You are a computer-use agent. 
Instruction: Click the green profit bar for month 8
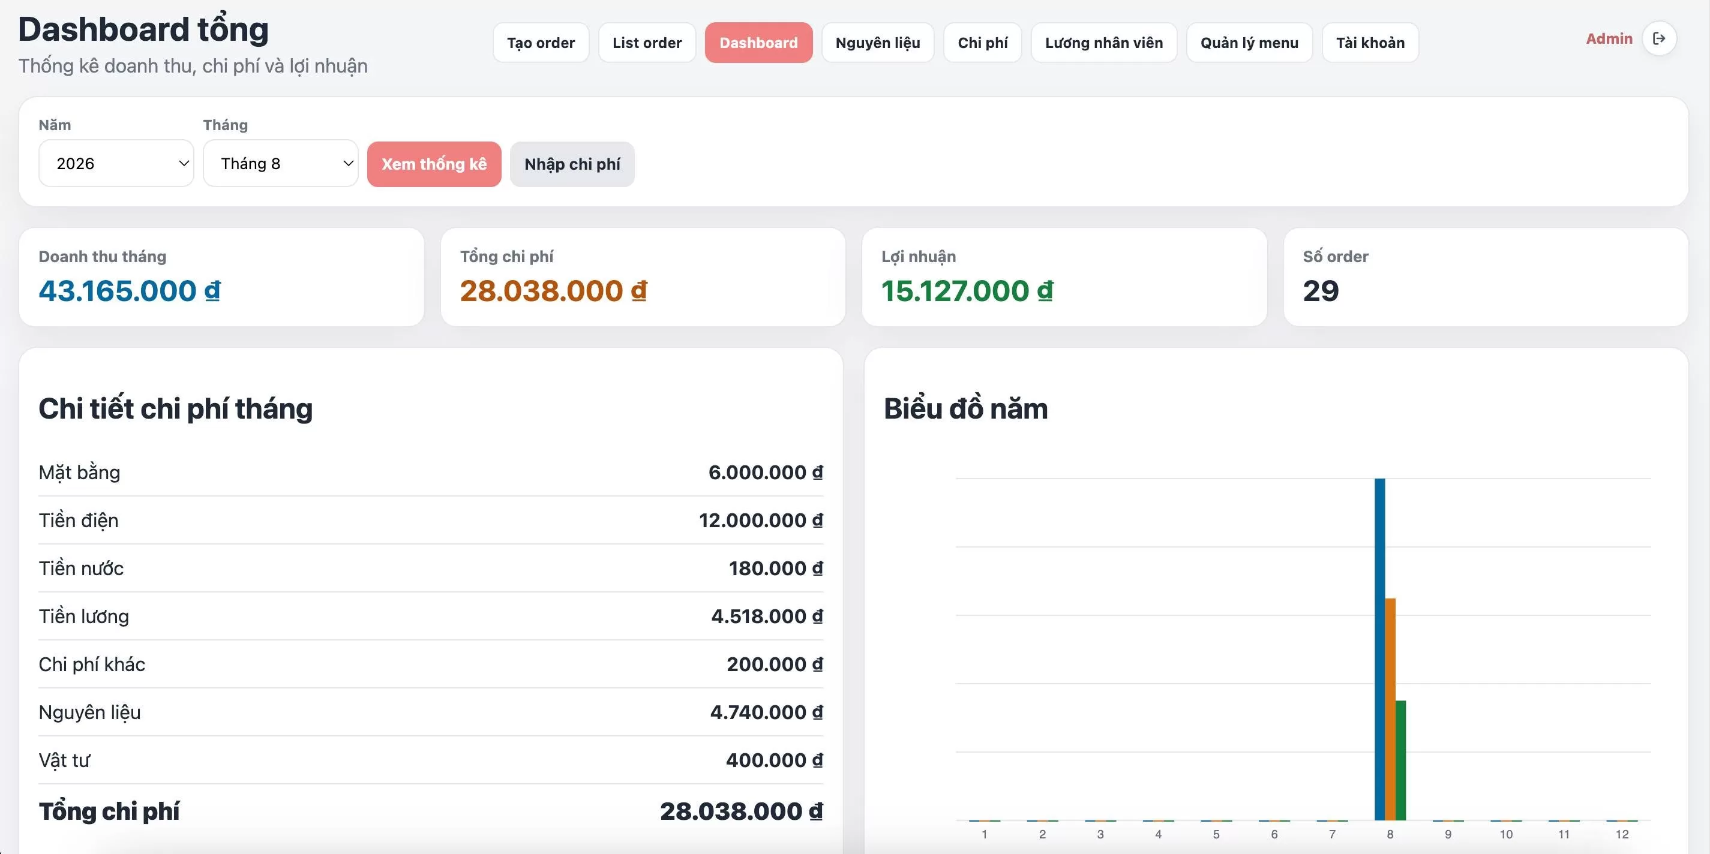pyautogui.click(x=1400, y=760)
